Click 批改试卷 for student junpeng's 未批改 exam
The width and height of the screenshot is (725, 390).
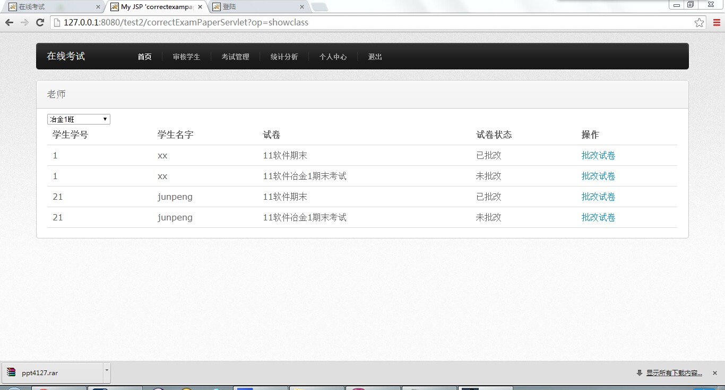coord(598,217)
